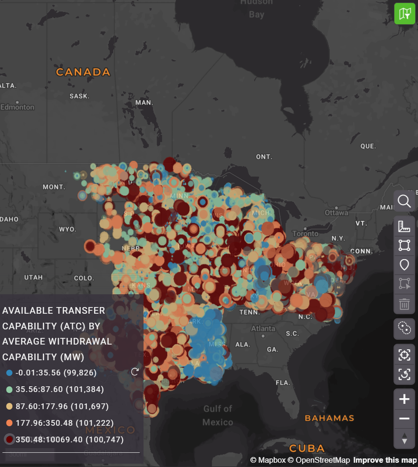Click the crosshair locate-me icon
This screenshot has height=467, width=418.
click(x=404, y=355)
